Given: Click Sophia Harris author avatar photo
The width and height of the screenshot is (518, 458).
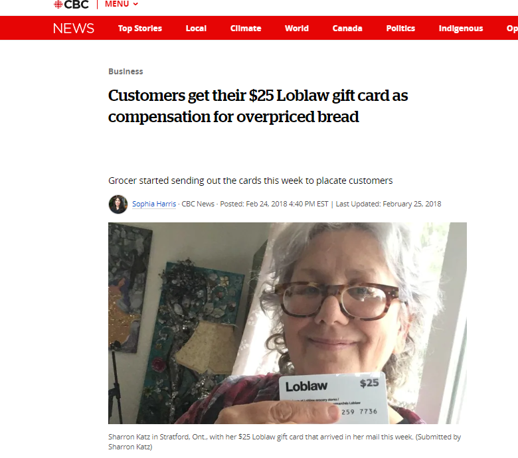Looking at the screenshot, I should pyautogui.click(x=118, y=204).
